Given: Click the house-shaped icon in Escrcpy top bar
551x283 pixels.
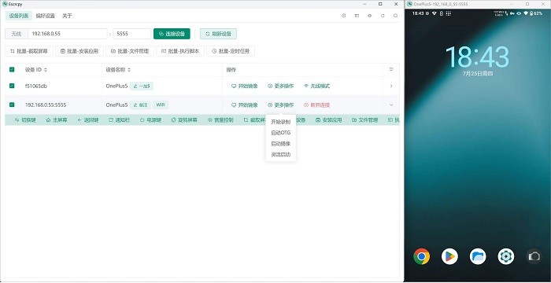Looking at the screenshot, I should coord(395,16).
